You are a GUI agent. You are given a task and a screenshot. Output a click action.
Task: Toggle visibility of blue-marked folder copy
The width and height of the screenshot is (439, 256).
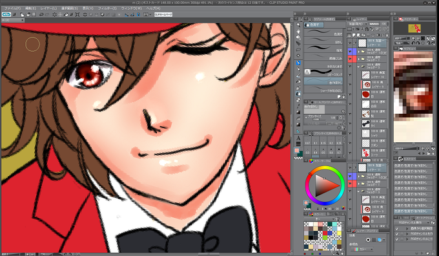coord(350,51)
